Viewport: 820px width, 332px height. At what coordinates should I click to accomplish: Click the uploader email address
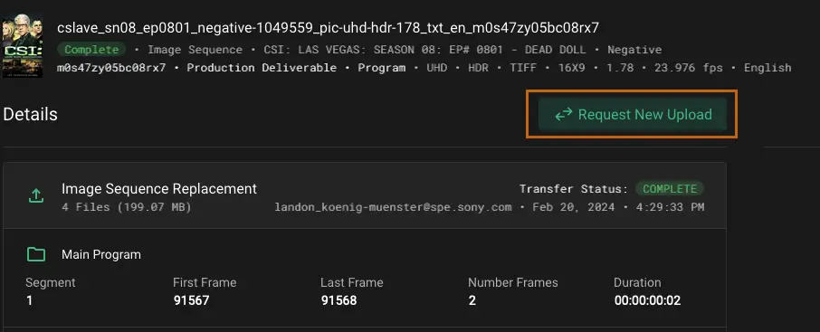click(x=393, y=207)
